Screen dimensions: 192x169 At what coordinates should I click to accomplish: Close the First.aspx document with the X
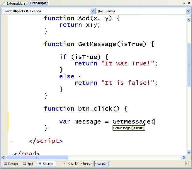point(189,3)
